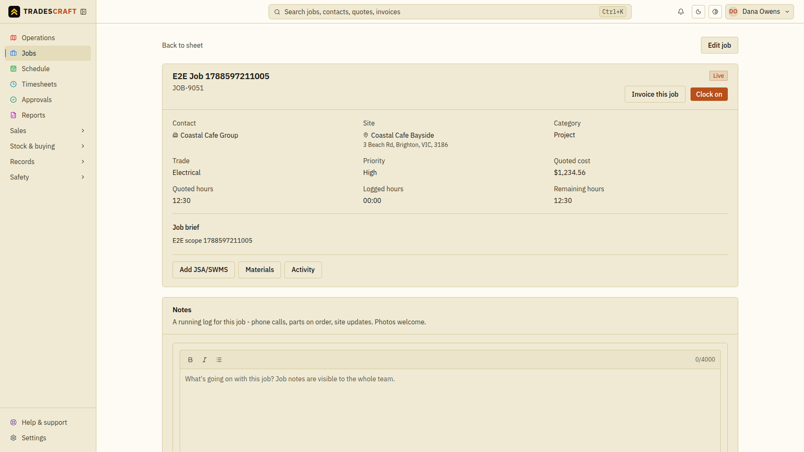The height and width of the screenshot is (452, 804).
Task: Expand the Safety section
Action: coord(48,177)
